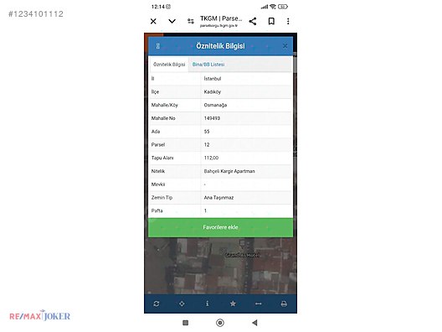Close the Öznitelik Bilgisi dialog
The image size is (442, 332).
tap(285, 46)
